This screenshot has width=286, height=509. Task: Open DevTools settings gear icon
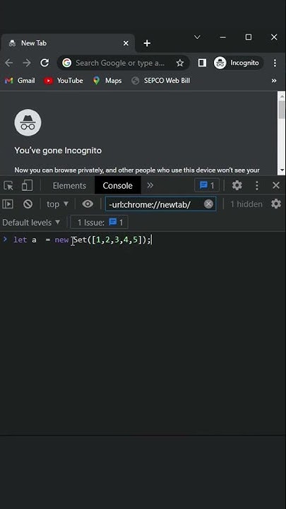[x=237, y=185]
